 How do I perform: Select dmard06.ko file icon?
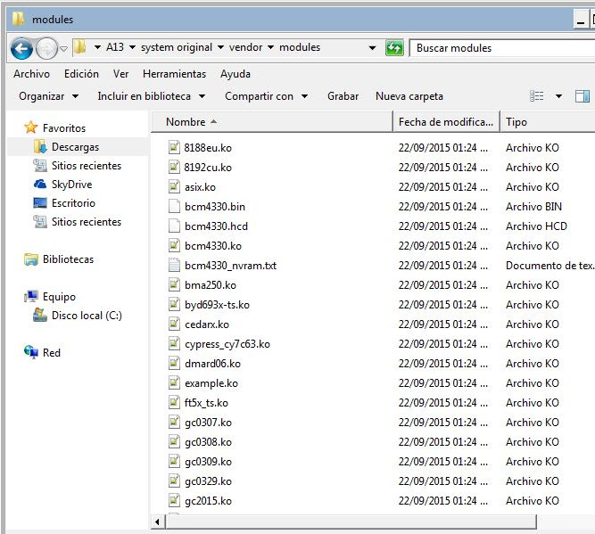(x=174, y=364)
